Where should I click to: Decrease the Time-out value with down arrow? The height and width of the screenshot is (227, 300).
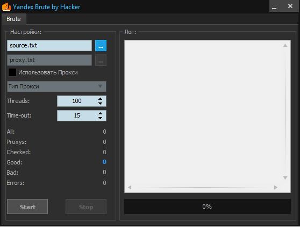(x=100, y=118)
